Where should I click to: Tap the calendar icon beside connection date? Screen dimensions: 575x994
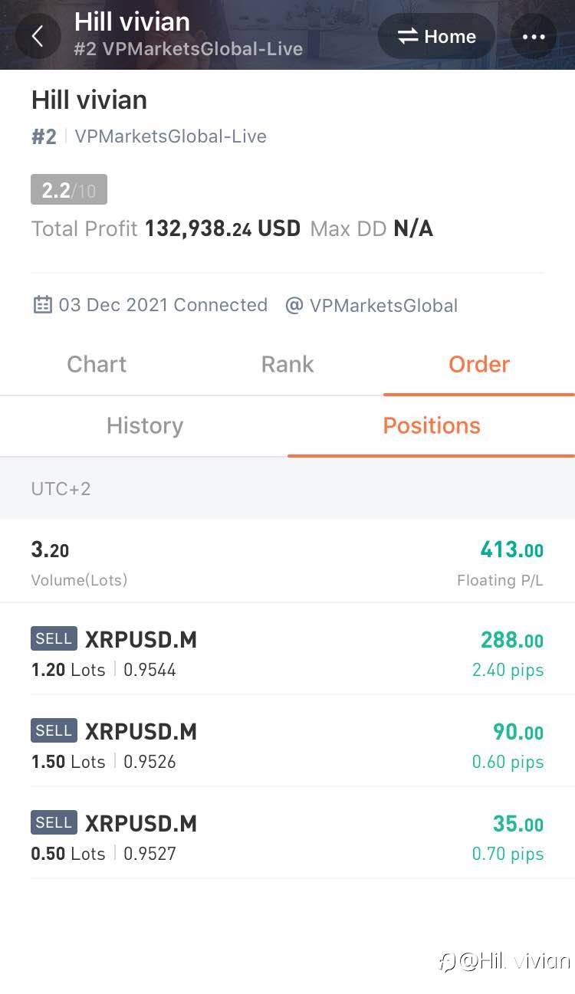click(42, 305)
